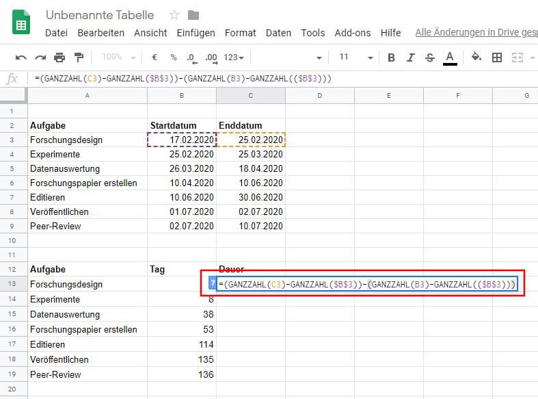Decrease decimal places icon

click(x=192, y=58)
